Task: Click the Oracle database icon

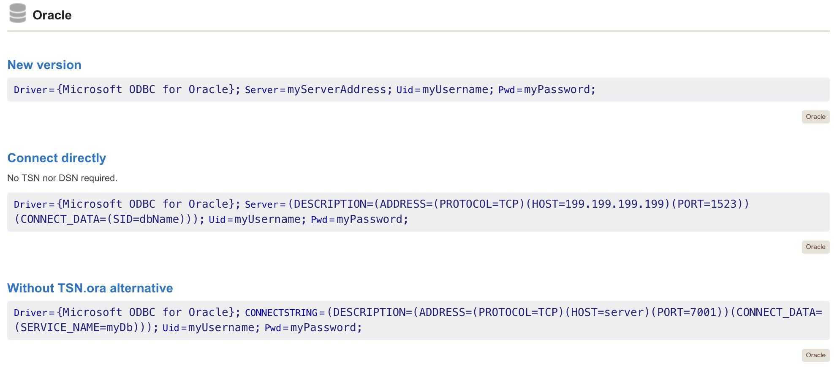Action: point(18,13)
